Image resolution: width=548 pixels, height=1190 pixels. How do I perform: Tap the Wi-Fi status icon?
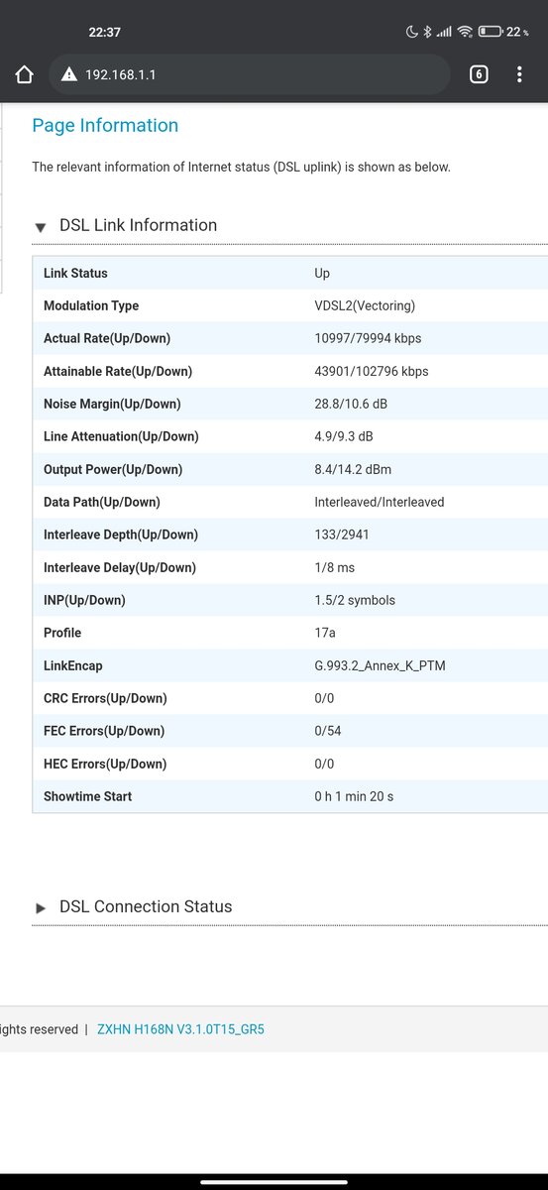(465, 32)
